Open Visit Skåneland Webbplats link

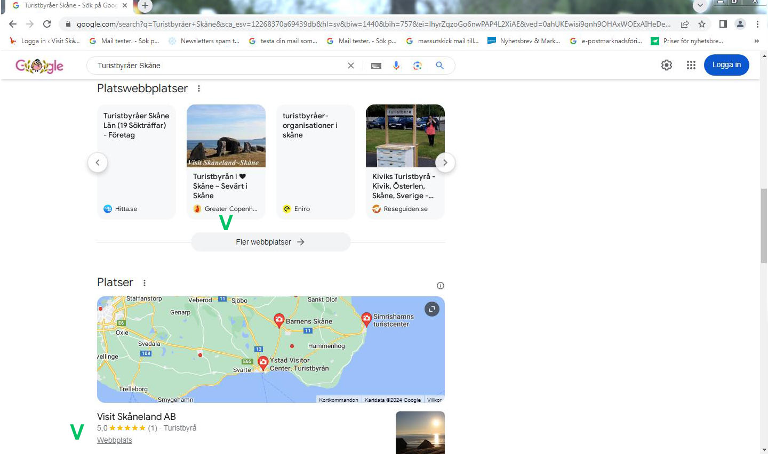pyautogui.click(x=115, y=440)
